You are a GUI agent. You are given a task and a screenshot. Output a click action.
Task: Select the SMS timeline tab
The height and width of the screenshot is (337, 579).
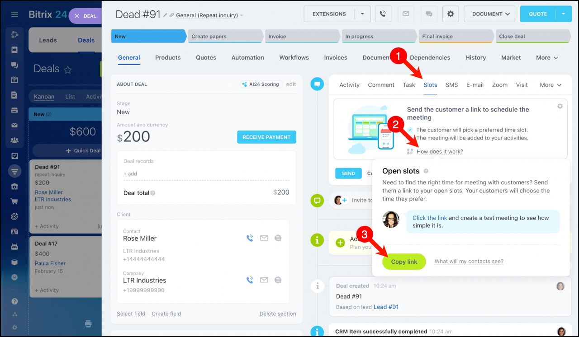click(451, 85)
